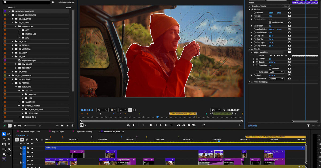Hide the V4 track output
Image resolution: width=321 pixels, height=168 pixels.
[x=32, y=148]
